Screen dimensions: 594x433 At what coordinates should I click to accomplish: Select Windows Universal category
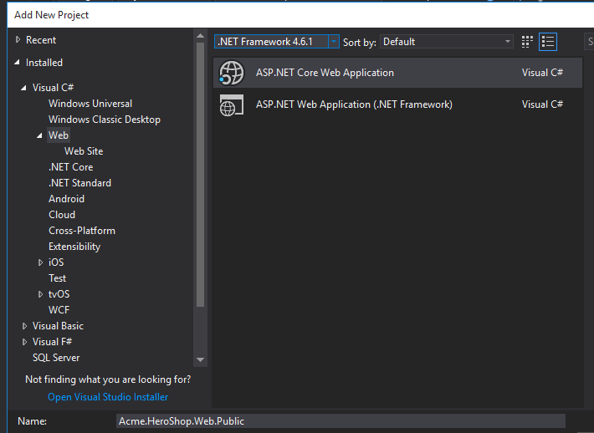tap(90, 104)
